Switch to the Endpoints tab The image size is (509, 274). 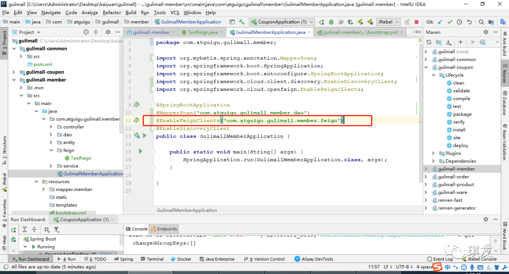click(164, 229)
